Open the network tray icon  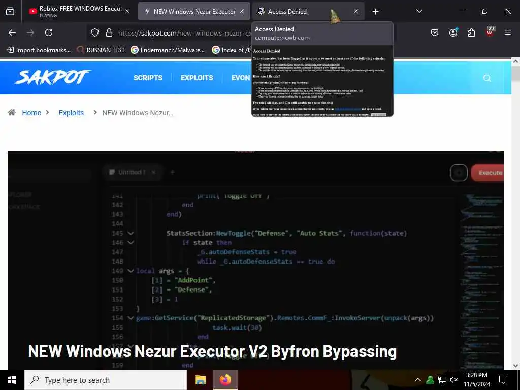pyautogui.click(x=442, y=380)
